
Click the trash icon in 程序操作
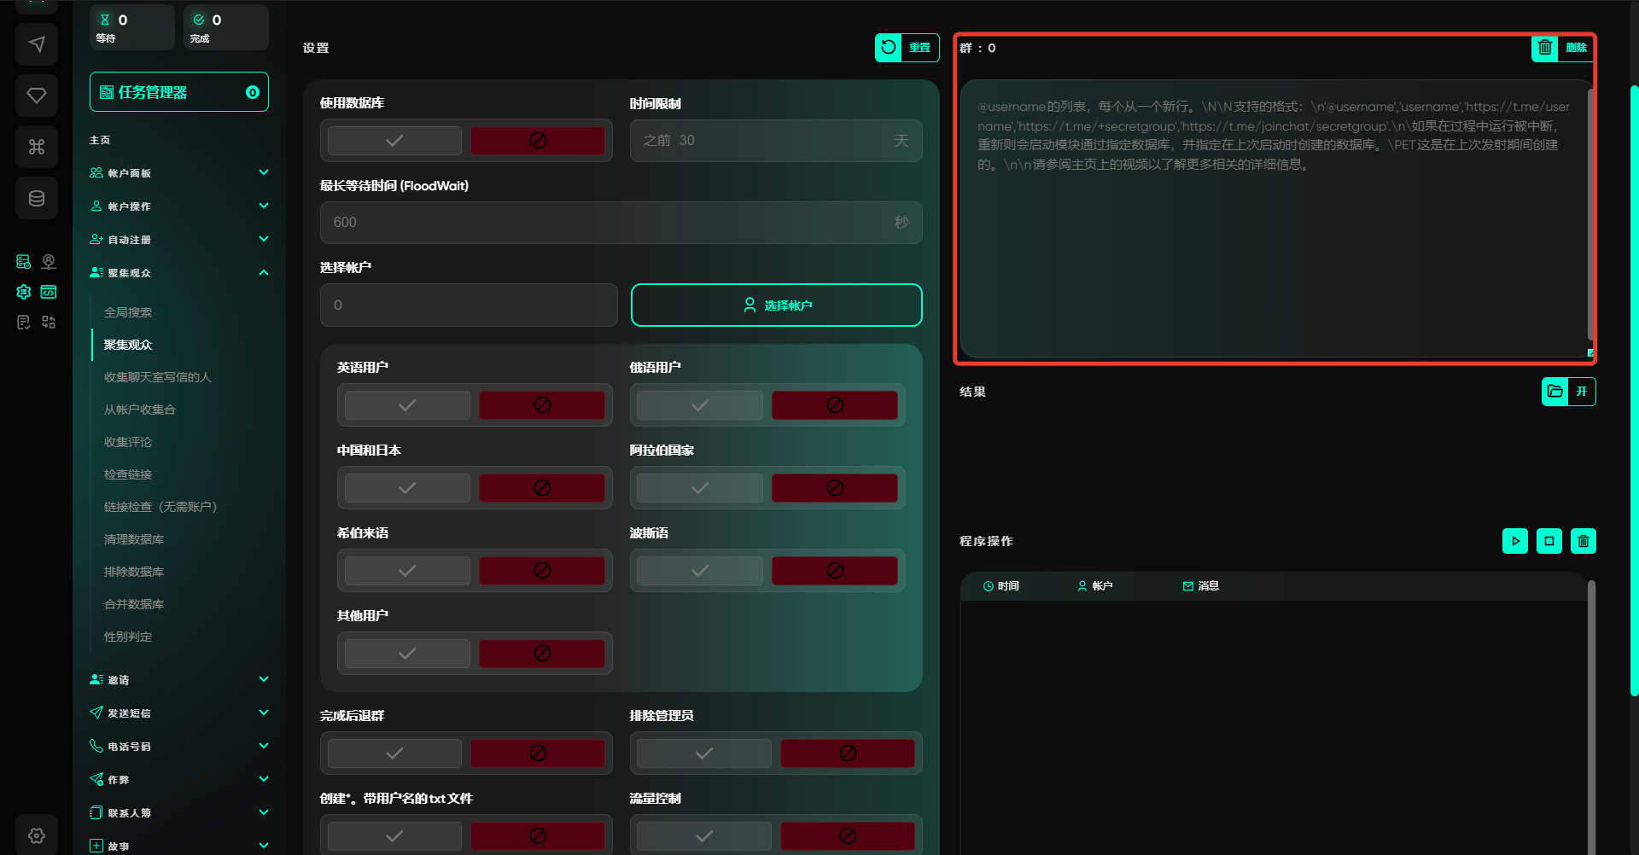(1583, 541)
